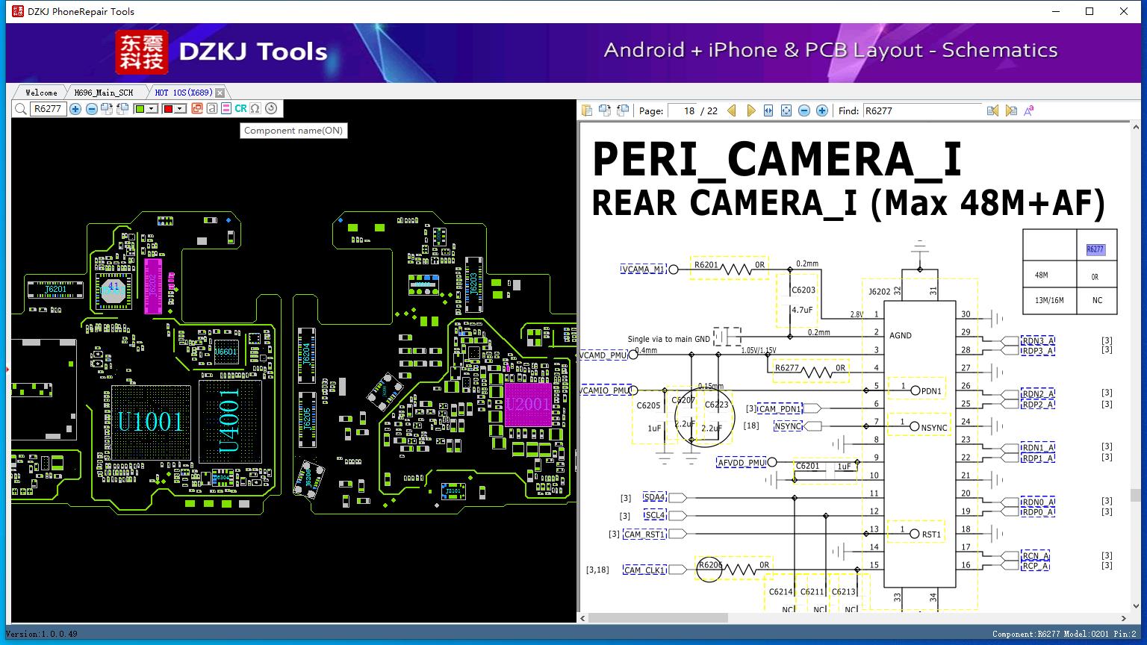Click the schematic horizontal scrollbar right arrow

pos(1124,618)
